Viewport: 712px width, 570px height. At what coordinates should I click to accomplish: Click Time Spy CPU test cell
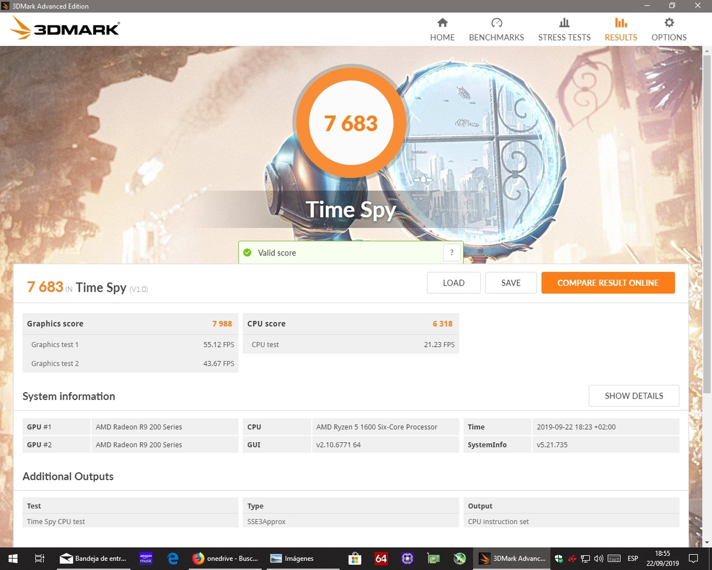(x=56, y=521)
